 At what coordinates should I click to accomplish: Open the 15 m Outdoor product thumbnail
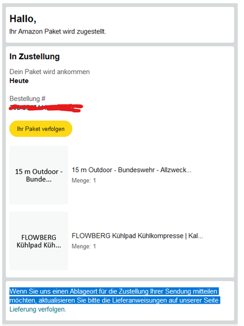(39, 175)
